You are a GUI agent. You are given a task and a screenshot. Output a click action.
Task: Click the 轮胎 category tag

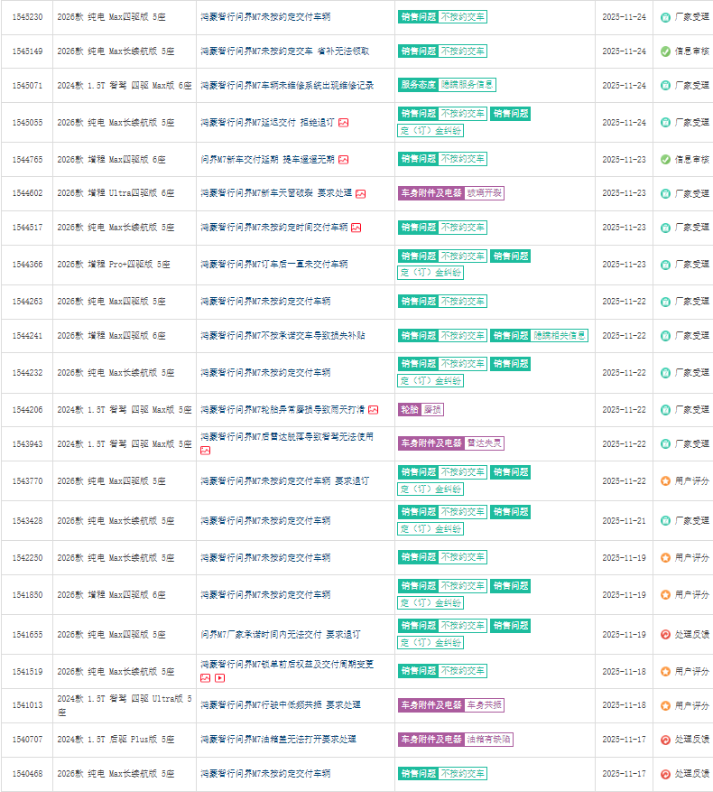point(409,410)
